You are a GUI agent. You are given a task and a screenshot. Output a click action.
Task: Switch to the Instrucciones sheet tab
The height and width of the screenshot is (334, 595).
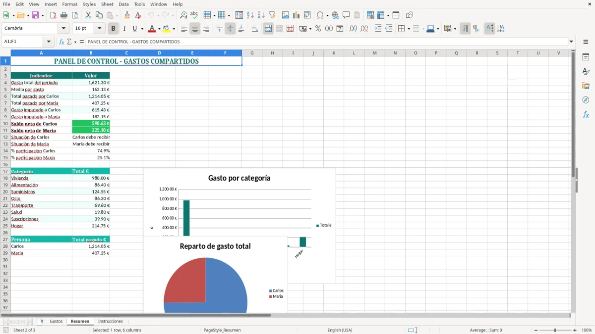click(x=110, y=321)
